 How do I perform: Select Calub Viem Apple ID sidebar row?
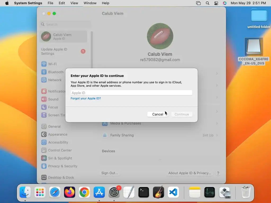click(64, 36)
